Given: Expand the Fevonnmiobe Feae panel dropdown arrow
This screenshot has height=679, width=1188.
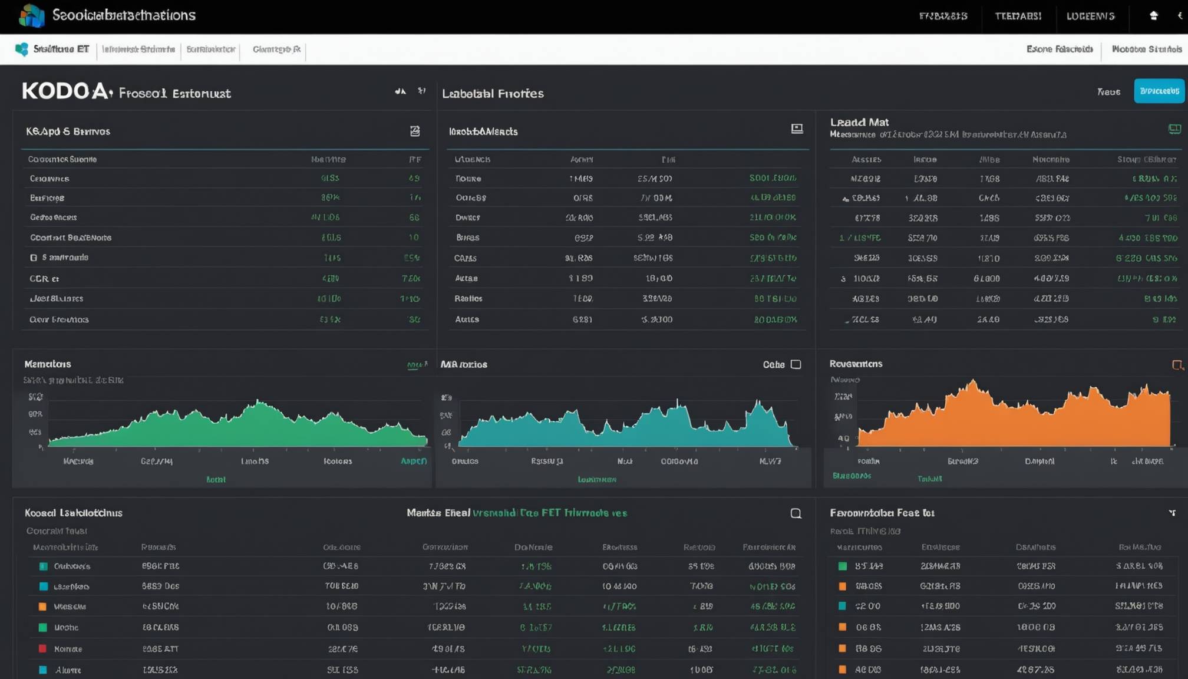Looking at the screenshot, I should click(1172, 513).
